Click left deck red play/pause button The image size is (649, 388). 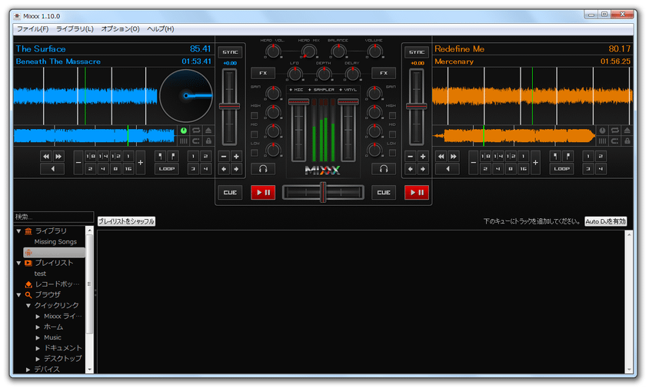(263, 192)
